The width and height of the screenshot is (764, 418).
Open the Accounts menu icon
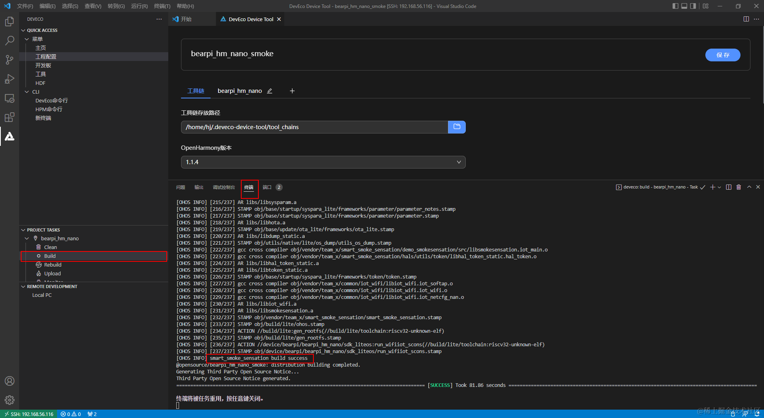[10, 381]
